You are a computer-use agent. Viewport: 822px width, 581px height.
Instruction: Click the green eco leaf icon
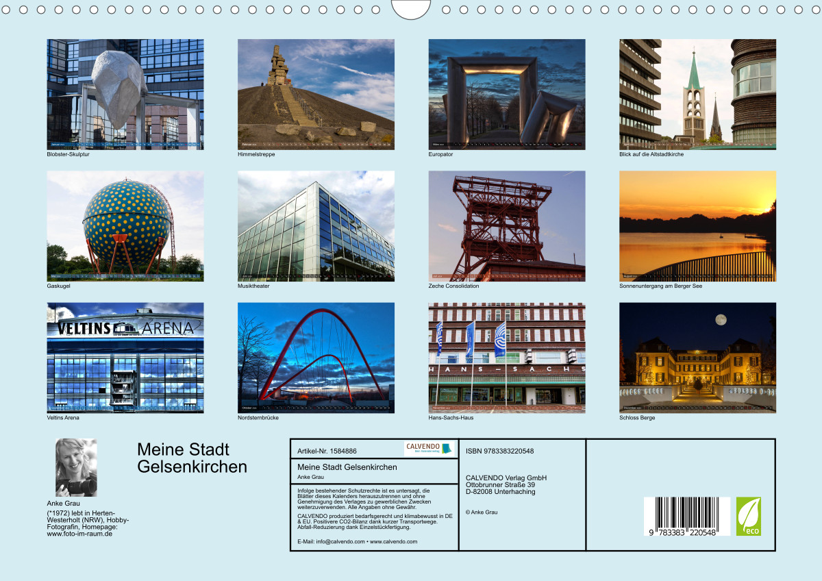(x=749, y=517)
